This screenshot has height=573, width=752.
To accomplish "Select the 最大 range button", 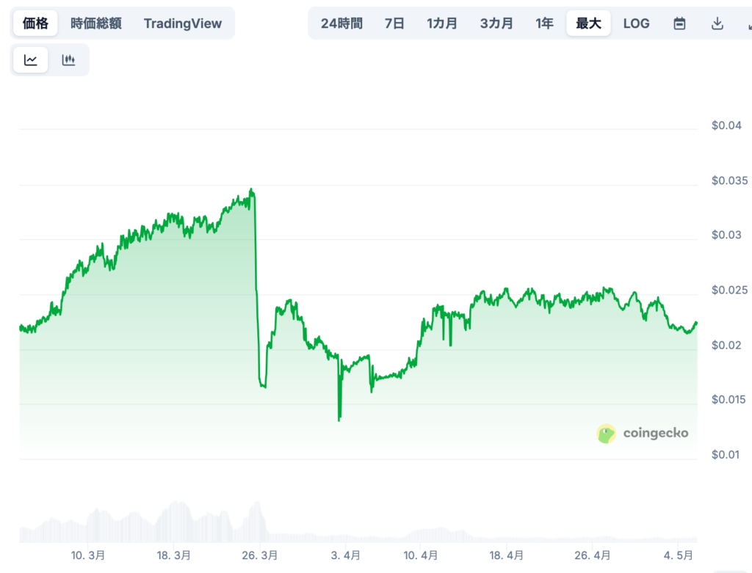I will point(588,23).
